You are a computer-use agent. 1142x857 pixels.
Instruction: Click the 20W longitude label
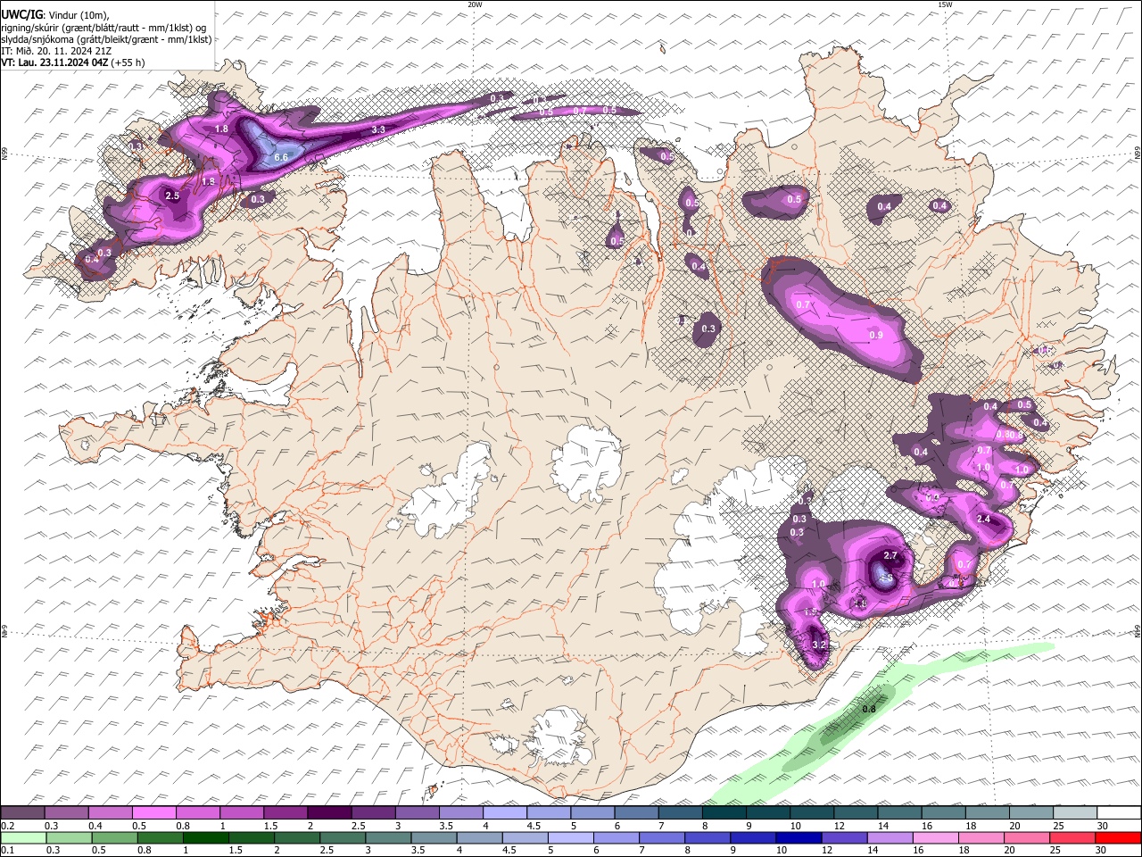pyautogui.click(x=475, y=4)
